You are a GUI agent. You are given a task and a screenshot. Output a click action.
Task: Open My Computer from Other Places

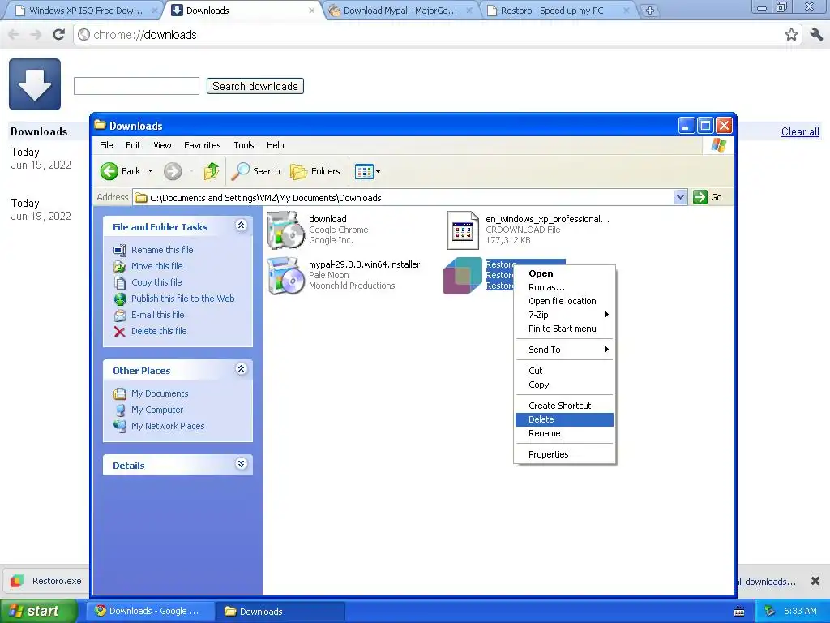(157, 410)
